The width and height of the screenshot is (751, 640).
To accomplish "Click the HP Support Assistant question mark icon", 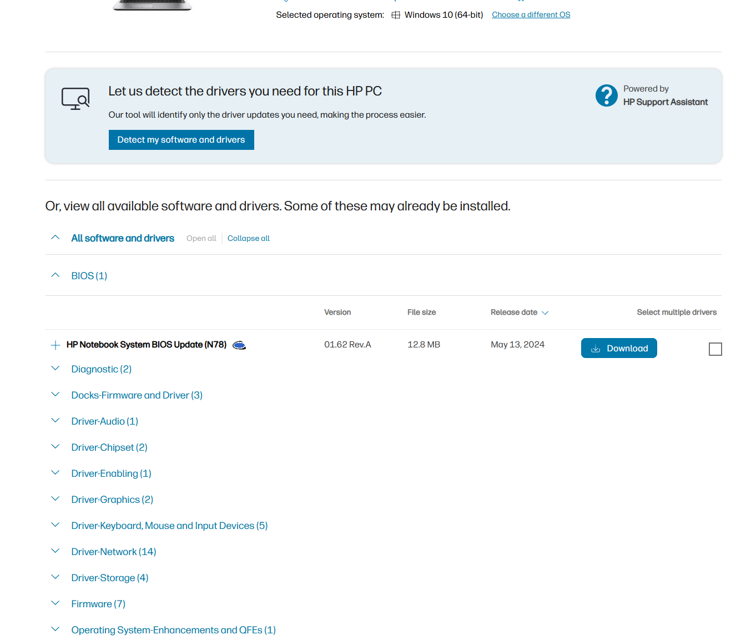I will (607, 95).
